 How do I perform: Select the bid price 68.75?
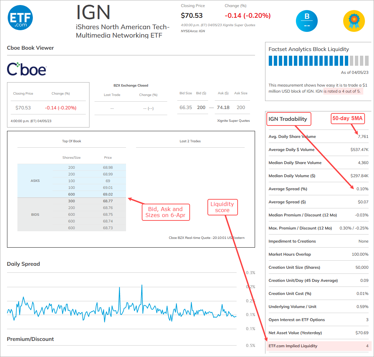pyautogui.click(x=108, y=214)
